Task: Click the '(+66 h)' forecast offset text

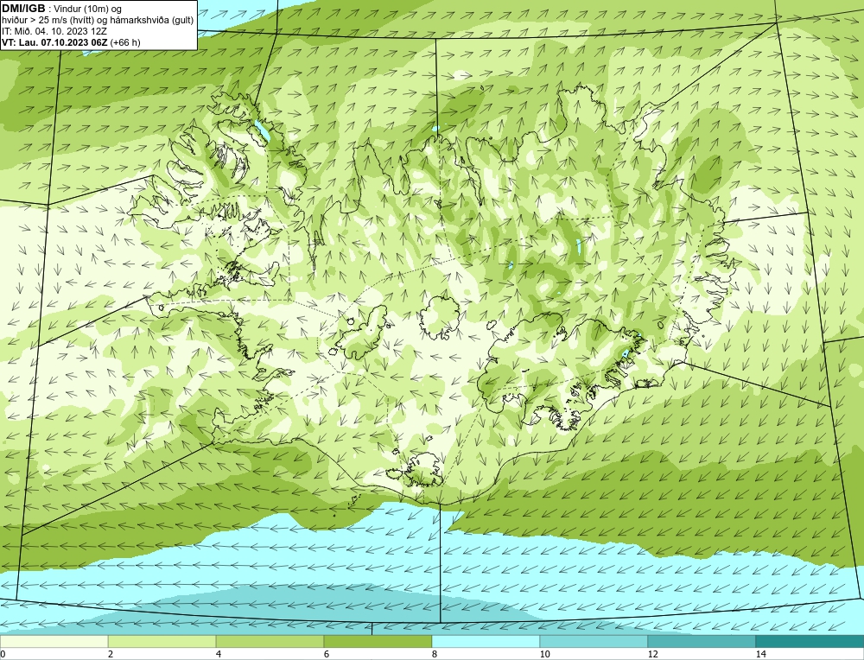Action: tap(125, 42)
